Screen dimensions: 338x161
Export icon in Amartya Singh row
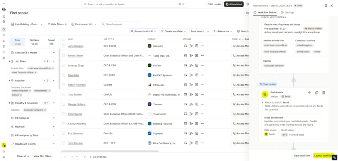[x=196, y=65]
